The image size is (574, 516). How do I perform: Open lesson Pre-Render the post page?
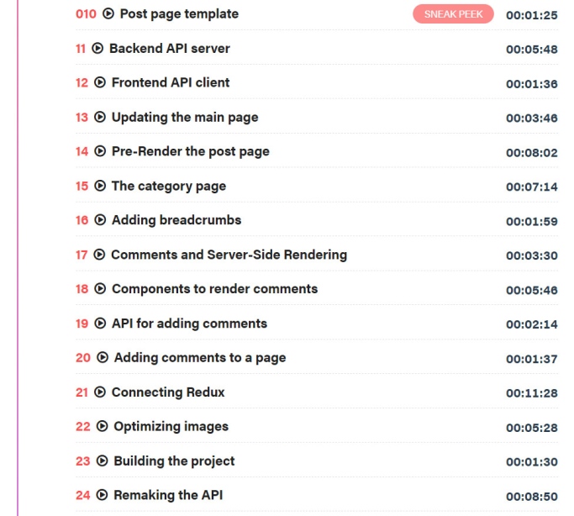point(191,152)
